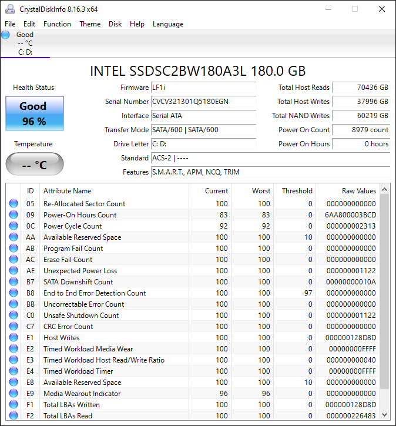The width and height of the screenshot is (396, 426).
Task: Open the Disk menu
Action: coord(115,24)
